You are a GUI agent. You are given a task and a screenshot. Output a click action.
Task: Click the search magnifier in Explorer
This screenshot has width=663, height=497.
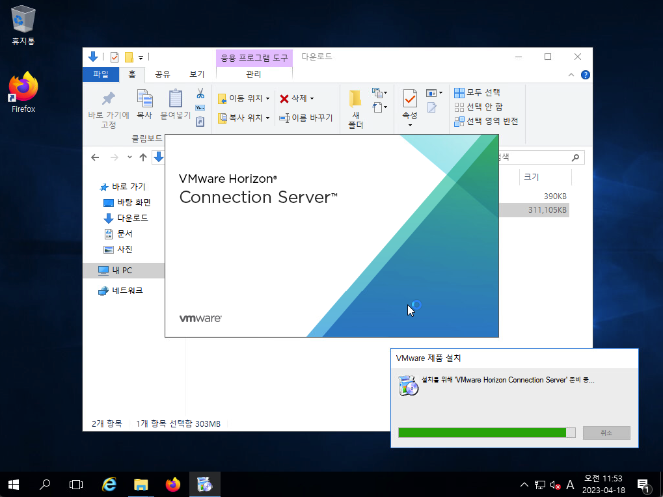pyautogui.click(x=575, y=157)
